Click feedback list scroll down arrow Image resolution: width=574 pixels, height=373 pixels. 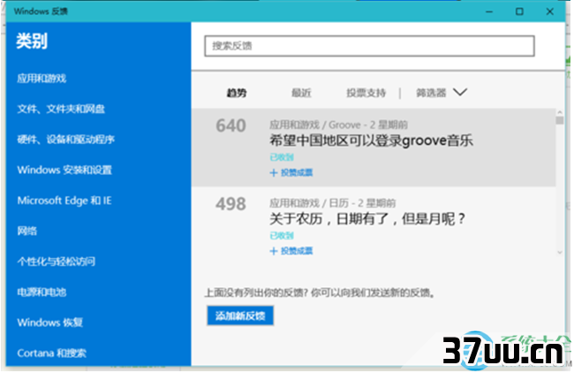[560, 252]
